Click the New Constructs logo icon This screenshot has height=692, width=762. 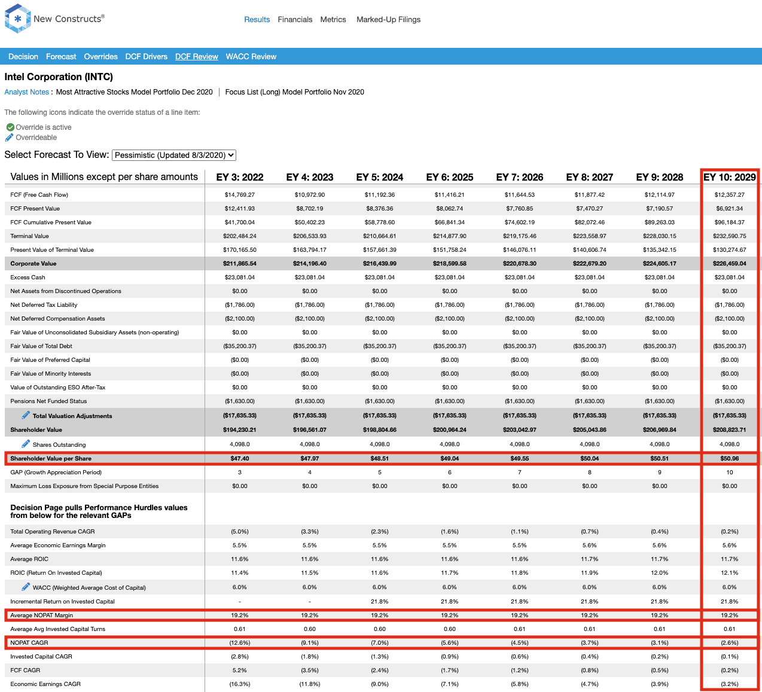(18, 19)
